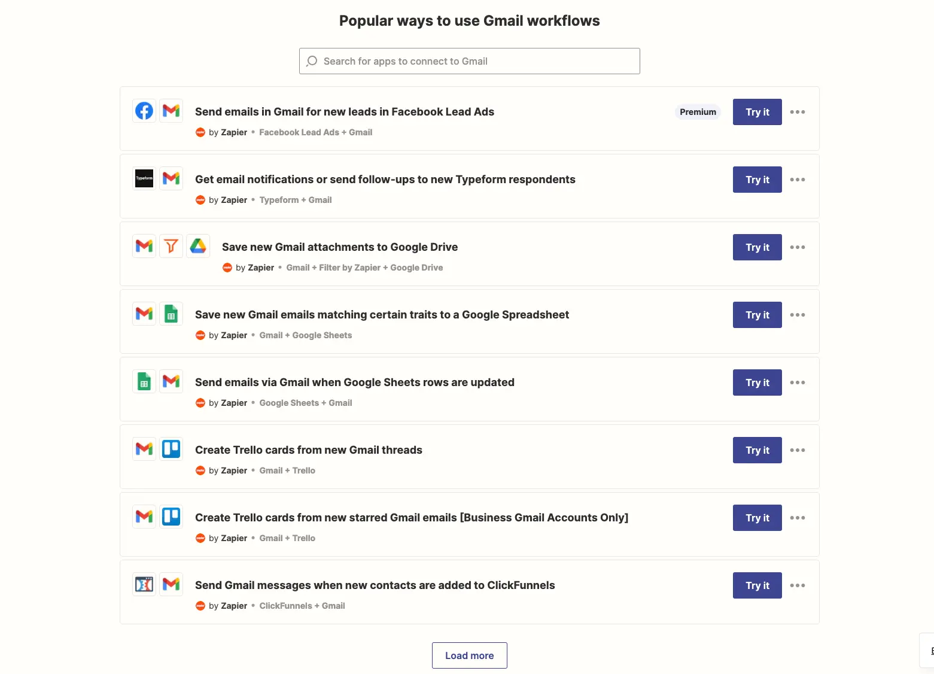
Task: Click the Gmail icon in the ClickFunnels workflow
Action: (171, 584)
